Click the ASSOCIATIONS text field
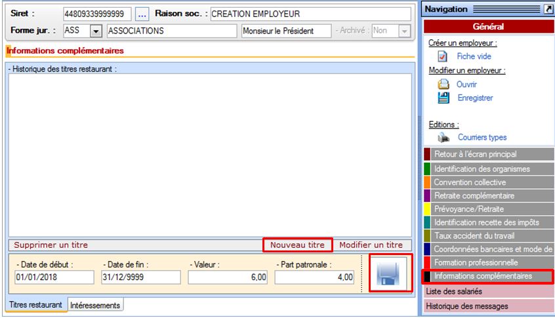This screenshot has height=318, width=555. pyautogui.click(x=172, y=31)
